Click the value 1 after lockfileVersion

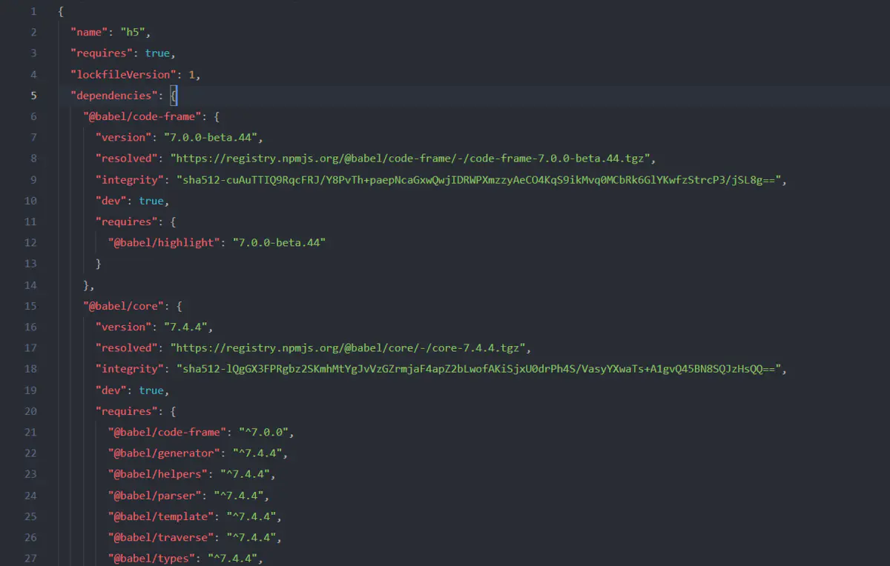191,74
